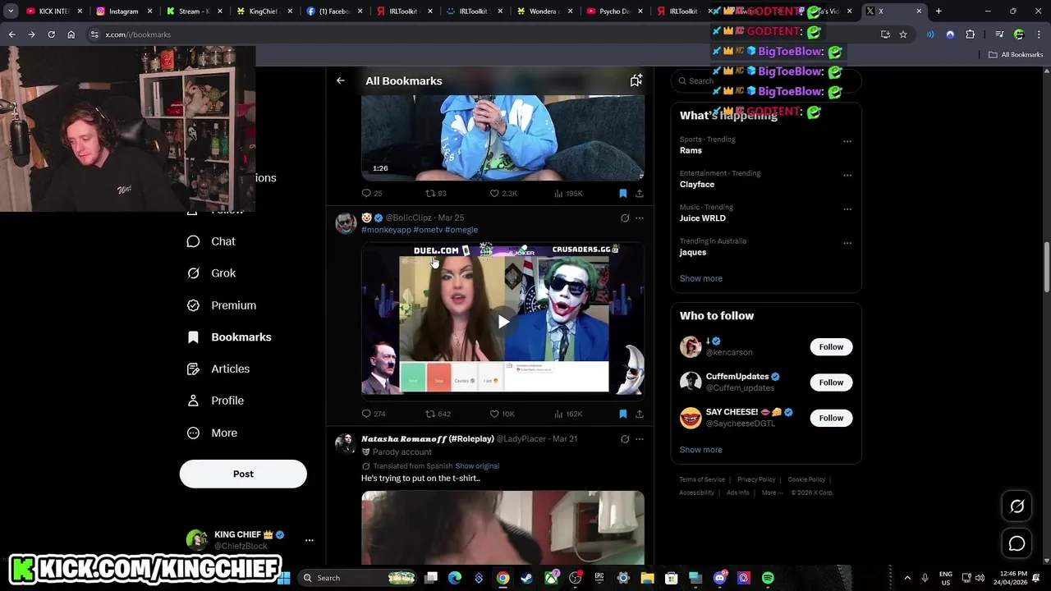Open the #omegle hashtag
Screen dimensions: 1051x591
tap(461, 230)
